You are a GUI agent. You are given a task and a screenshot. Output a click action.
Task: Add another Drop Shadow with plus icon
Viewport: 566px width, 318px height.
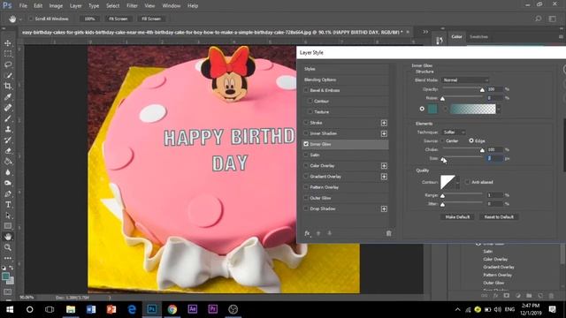tap(384, 208)
